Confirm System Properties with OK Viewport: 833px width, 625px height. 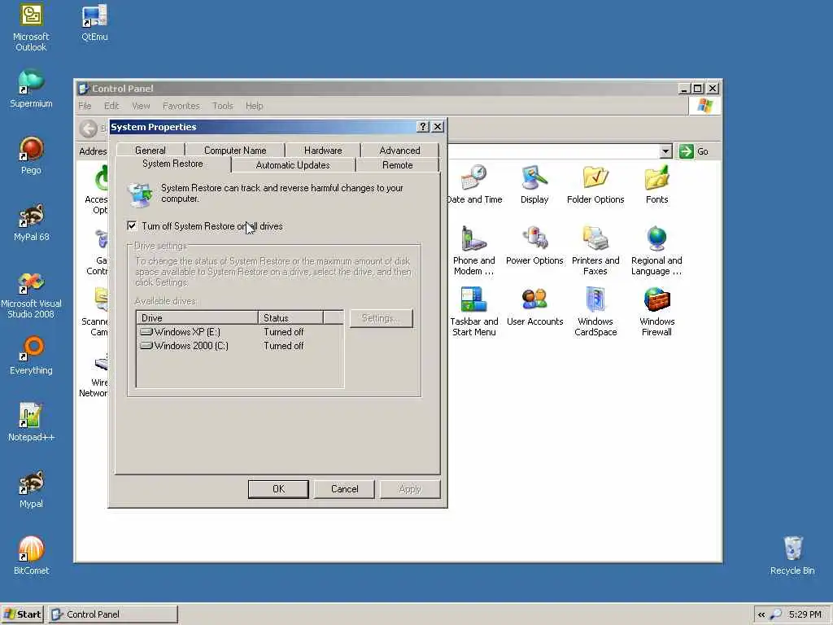click(x=278, y=489)
